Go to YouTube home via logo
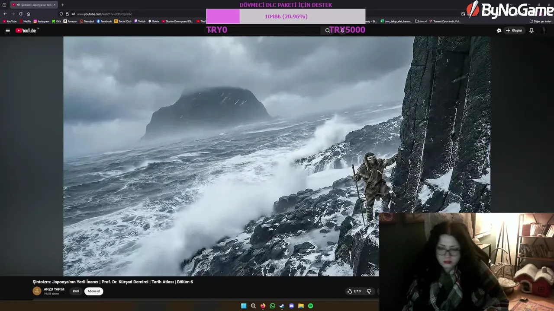This screenshot has height=311, width=554. pos(27,30)
